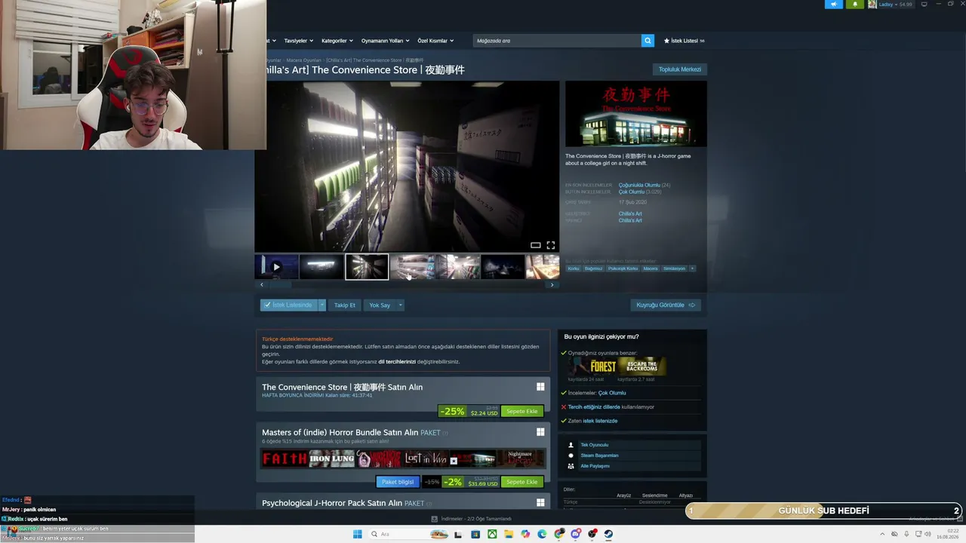Open the Oynamanın Yolları dropdown menu
This screenshot has width=966, height=543.
385,41
